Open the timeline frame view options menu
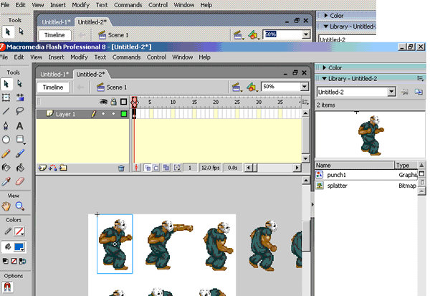 305,102
